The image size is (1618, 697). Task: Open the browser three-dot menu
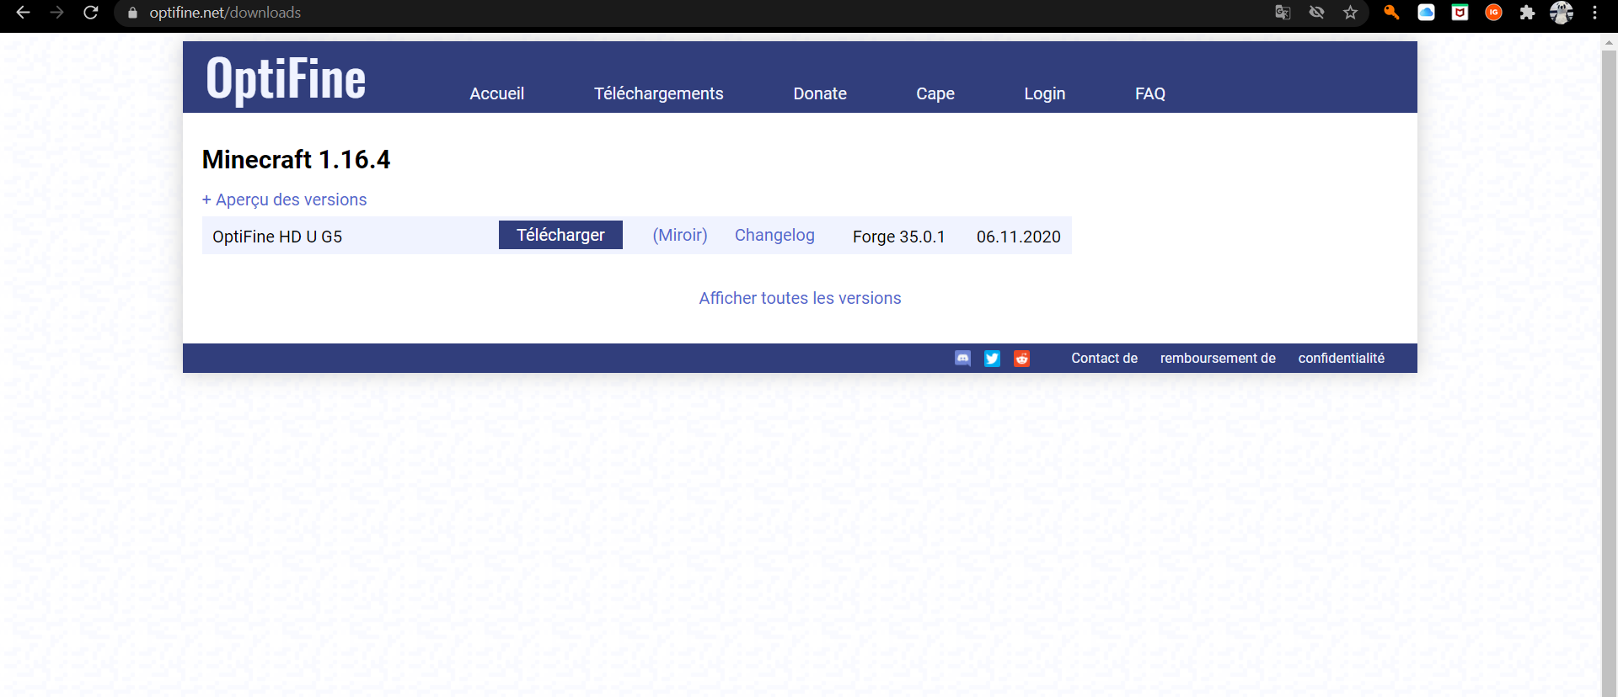click(1594, 13)
